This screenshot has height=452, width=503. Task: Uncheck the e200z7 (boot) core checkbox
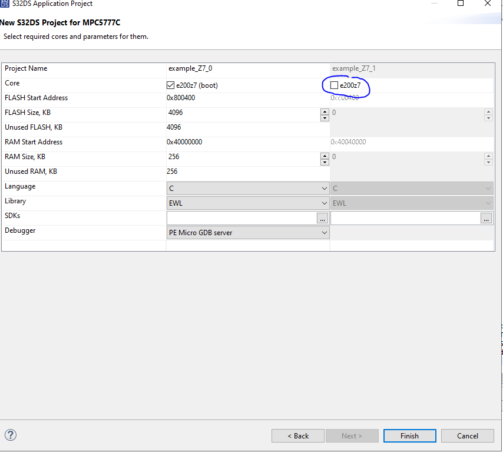(171, 85)
